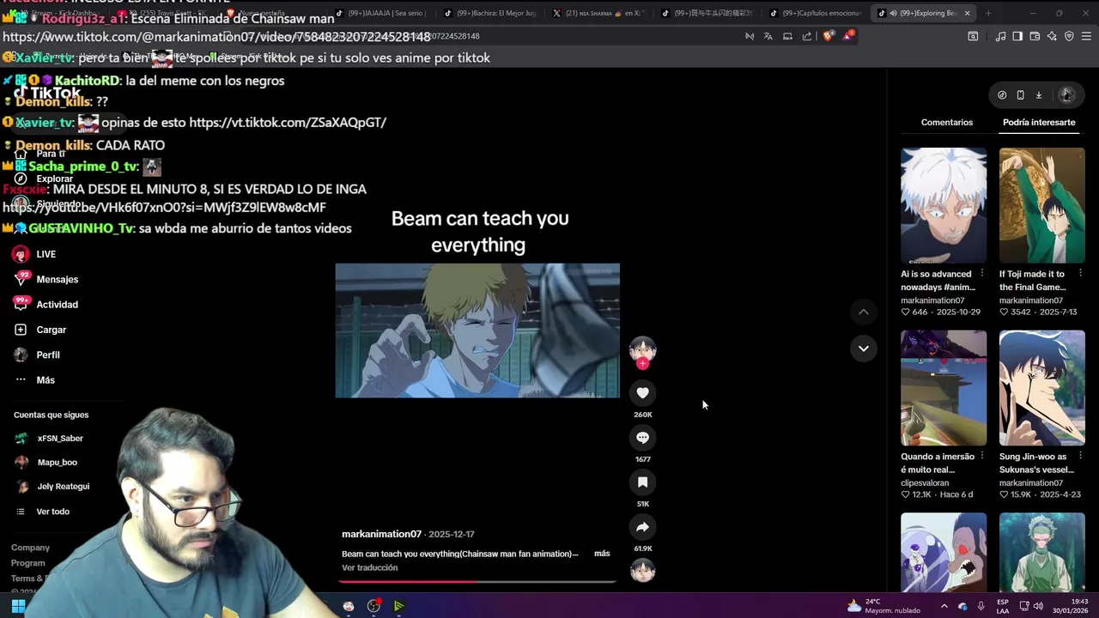Viewport: 1099px width, 618px height.
Task: Go to previous video with up chevron
Action: click(x=863, y=312)
